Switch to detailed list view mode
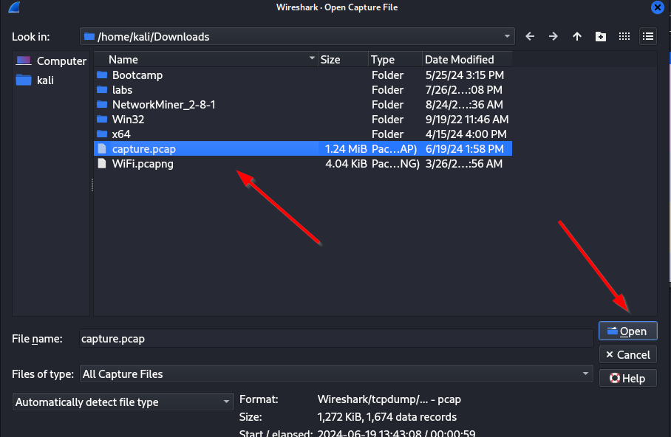This screenshot has height=437, width=671. (648, 37)
